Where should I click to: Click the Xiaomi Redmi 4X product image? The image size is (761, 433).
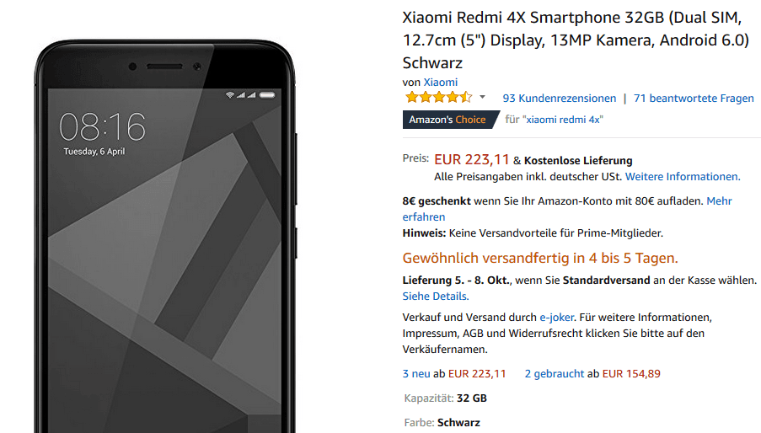coord(165,236)
